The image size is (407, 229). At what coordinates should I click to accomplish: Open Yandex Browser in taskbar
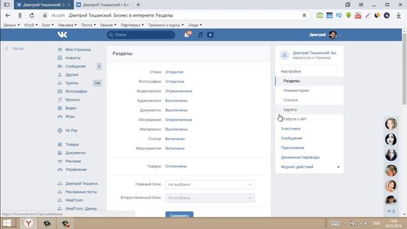click(29, 223)
